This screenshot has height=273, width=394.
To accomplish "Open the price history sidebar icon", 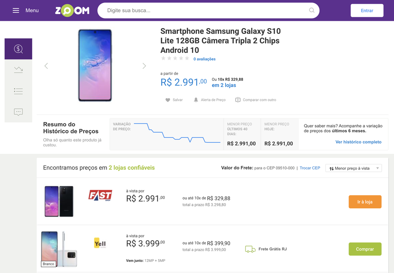I will click(x=18, y=70).
